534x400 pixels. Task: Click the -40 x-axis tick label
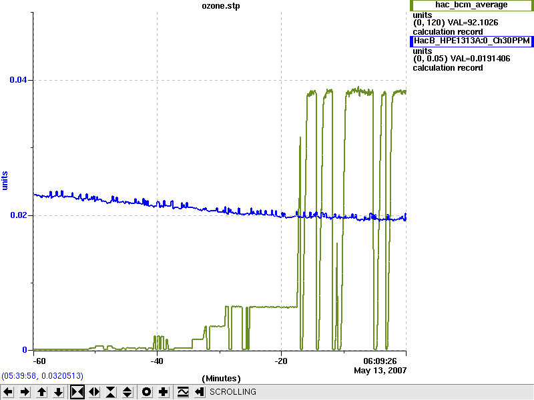(x=157, y=361)
